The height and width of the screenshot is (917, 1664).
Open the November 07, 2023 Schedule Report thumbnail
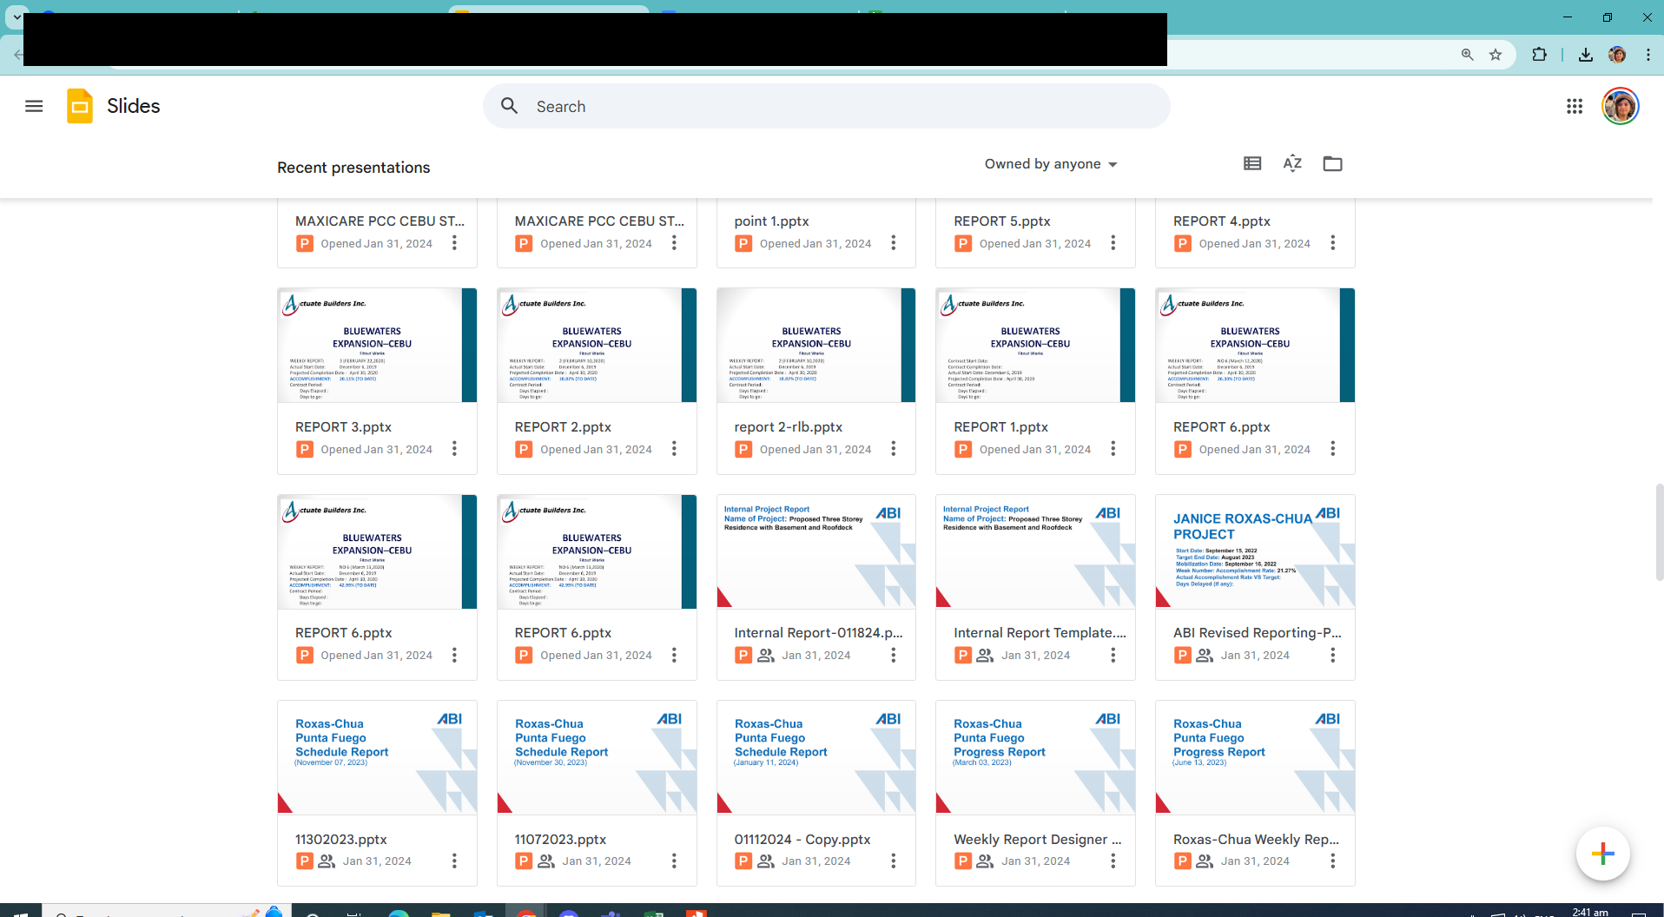click(x=377, y=757)
